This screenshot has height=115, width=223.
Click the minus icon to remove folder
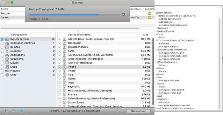pos(14,111)
